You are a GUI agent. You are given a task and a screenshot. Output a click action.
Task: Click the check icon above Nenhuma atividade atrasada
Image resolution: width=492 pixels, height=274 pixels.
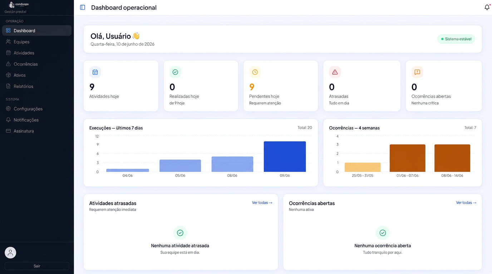pos(180,233)
